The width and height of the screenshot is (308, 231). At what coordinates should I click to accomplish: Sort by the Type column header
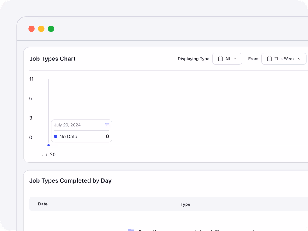[185, 204]
